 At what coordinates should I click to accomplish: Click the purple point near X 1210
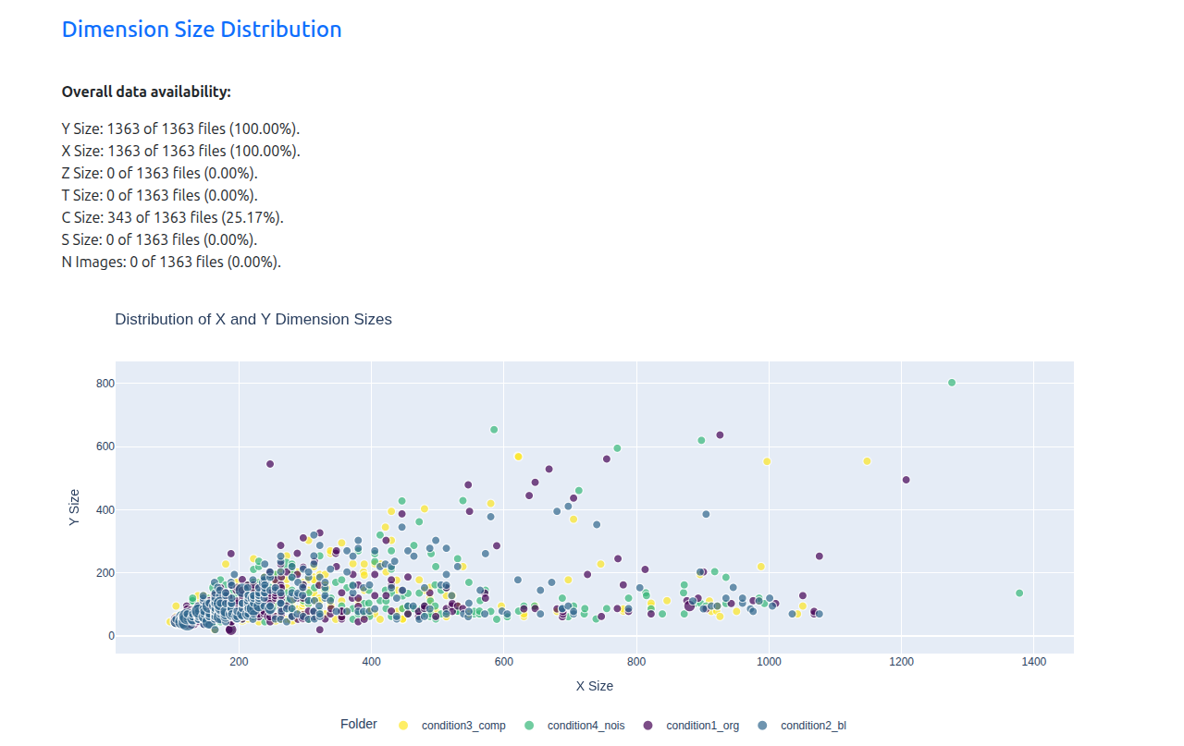906,480
